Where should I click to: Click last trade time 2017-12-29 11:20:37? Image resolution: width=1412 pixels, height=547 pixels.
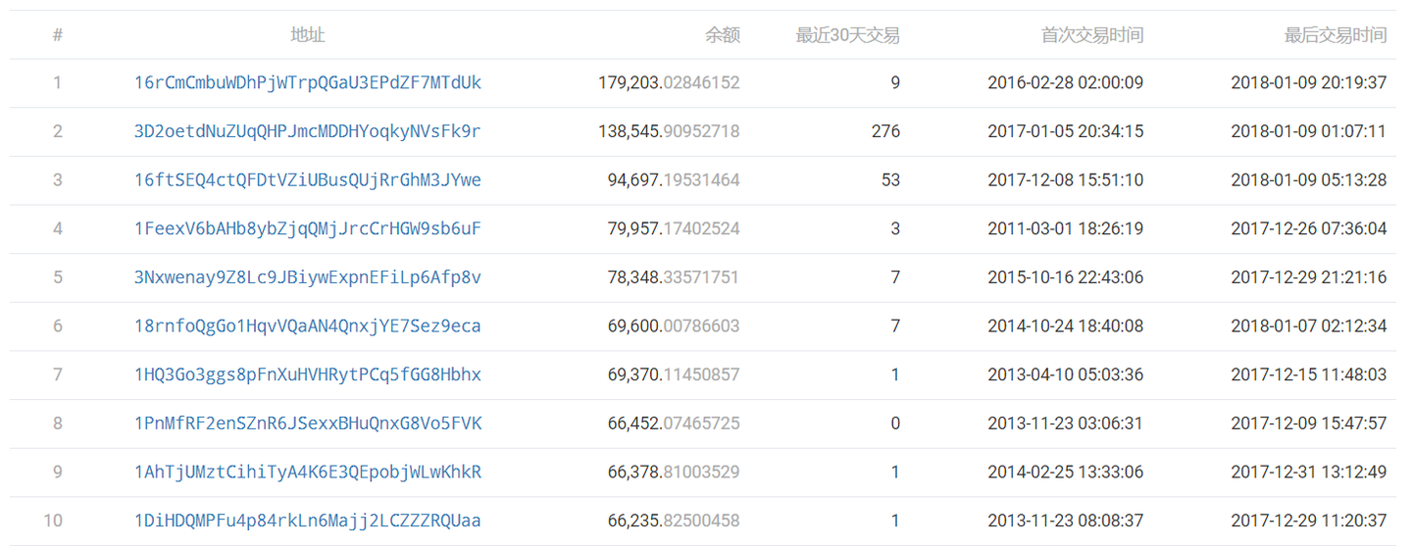(x=1309, y=522)
